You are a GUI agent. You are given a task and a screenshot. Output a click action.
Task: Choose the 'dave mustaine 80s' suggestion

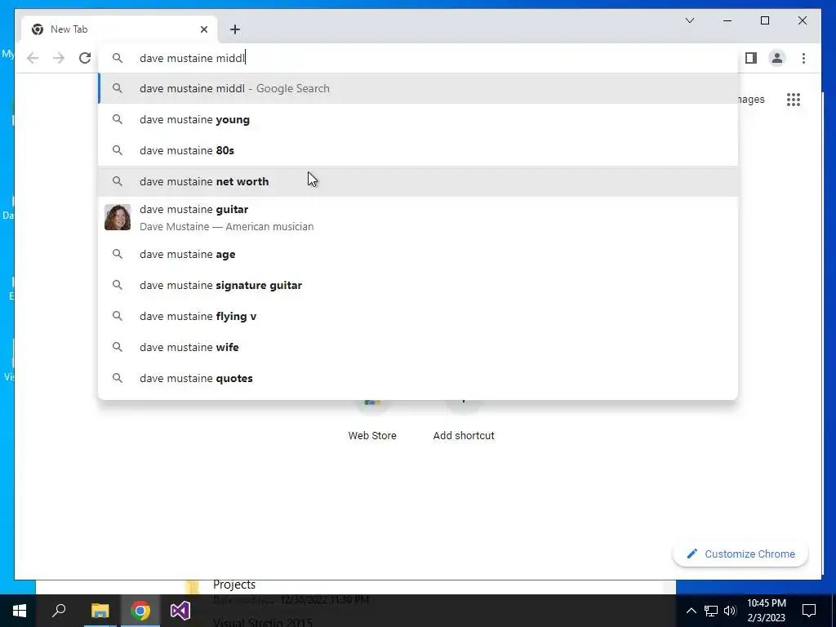click(419, 150)
